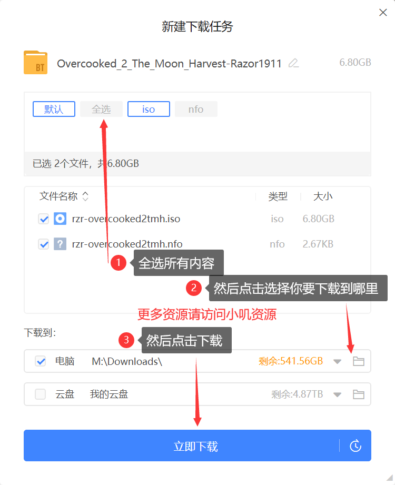Toggle checkbox for rzr-overcooked2tmh.iso

(44, 219)
